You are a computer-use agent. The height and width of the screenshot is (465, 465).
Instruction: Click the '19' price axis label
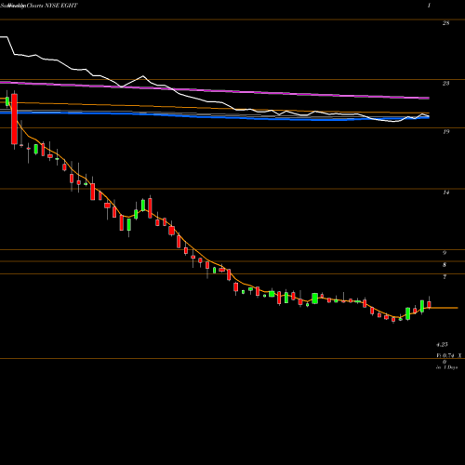pyautogui.click(x=445, y=132)
